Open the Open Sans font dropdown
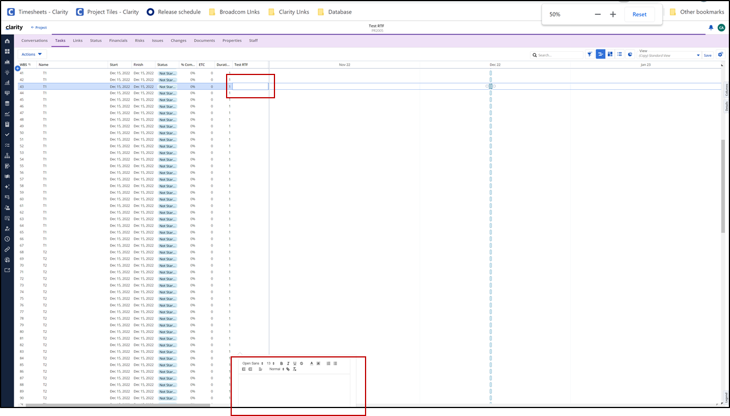 pyautogui.click(x=252, y=363)
